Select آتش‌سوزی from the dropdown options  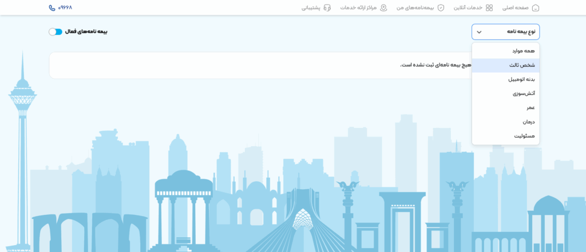pyautogui.click(x=524, y=93)
